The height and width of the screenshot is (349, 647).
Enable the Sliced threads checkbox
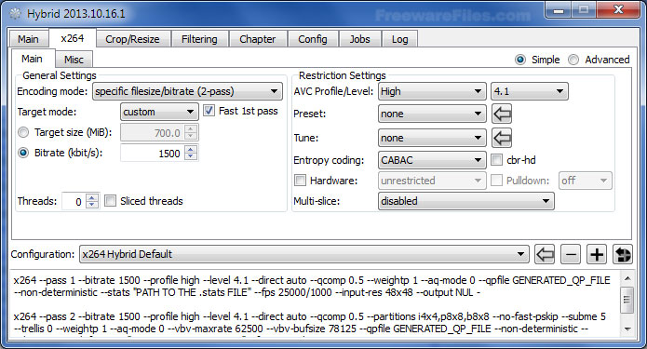[x=110, y=201]
